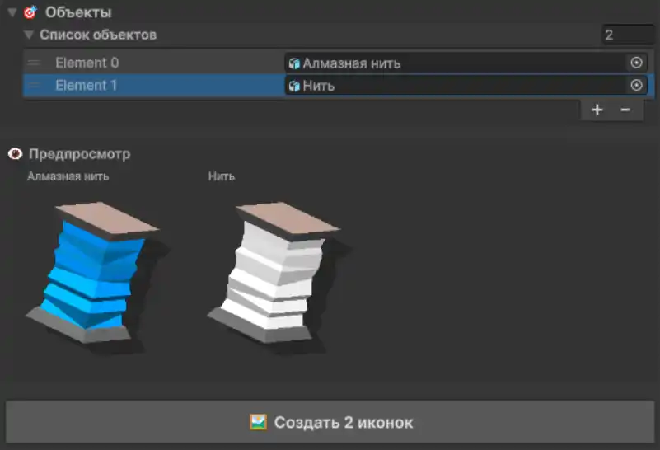The image size is (660, 450).
Task: Click the Предпросмотр heading text
Action: (80, 154)
